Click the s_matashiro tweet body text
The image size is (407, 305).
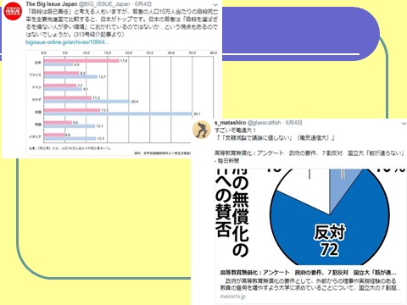(x=275, y=134)
